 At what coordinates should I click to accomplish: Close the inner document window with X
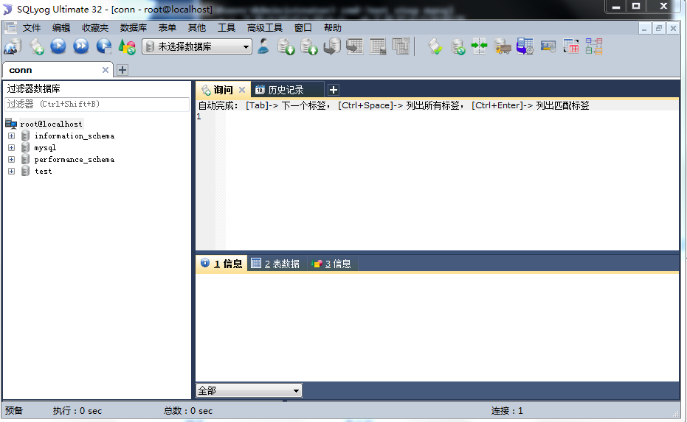(x=673, y=29)
